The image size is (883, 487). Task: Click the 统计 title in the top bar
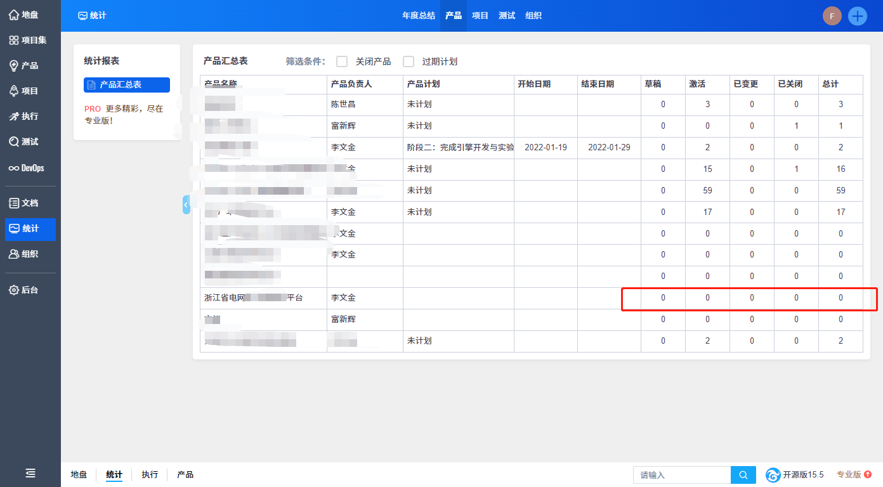(92, 16)
